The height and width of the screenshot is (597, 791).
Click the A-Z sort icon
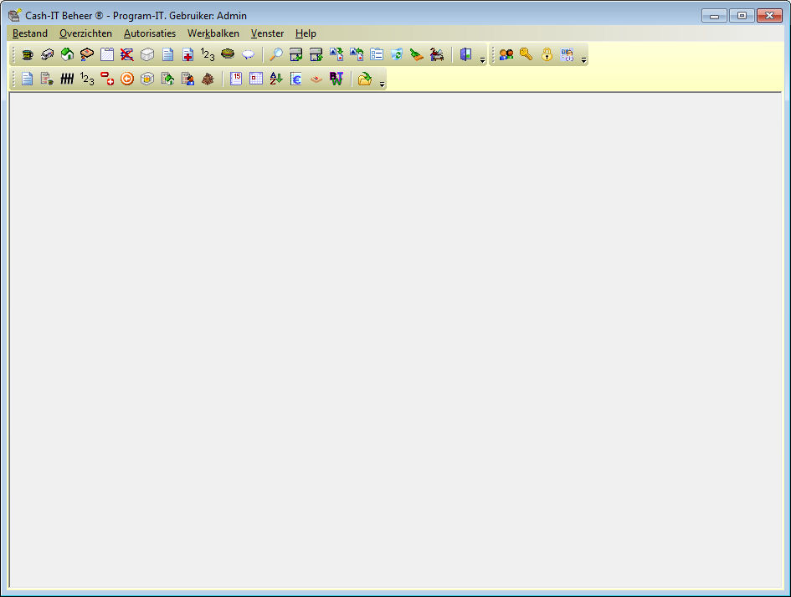point(276,79)
